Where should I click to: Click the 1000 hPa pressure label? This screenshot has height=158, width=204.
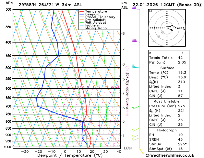8,147
